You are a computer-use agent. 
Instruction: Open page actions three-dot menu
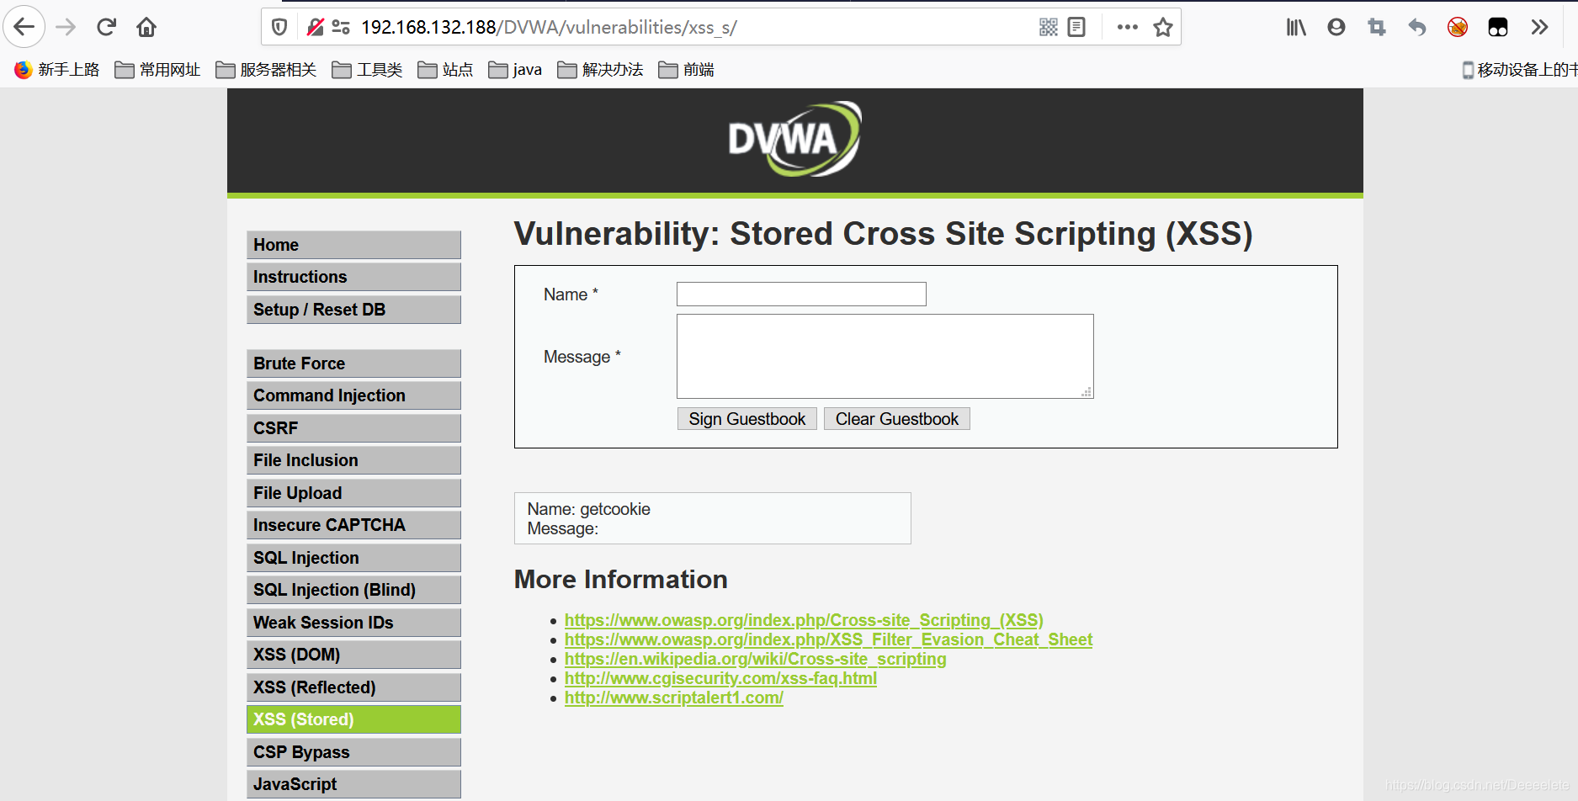[x=1127, y=27]
